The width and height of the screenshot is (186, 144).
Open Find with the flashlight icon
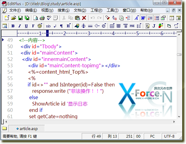pyautogui.click(x=108, y=18)
